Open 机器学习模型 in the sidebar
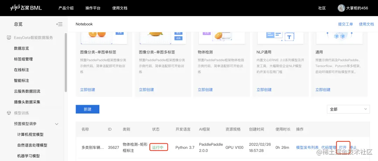The height and width of the screenshot is (161, 378). (28, 156)
